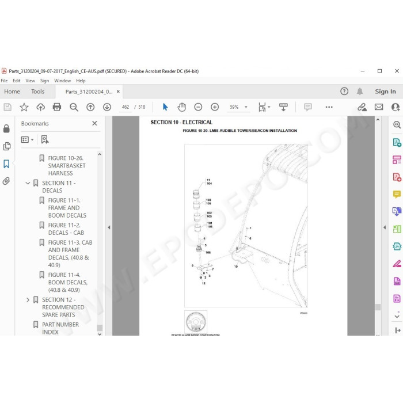403x403 pixels.
Task: Open Help menu
Action: (x=81, y=81)
